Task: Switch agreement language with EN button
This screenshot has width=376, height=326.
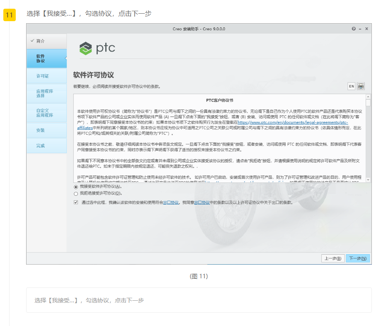Action: click(352, 86)
